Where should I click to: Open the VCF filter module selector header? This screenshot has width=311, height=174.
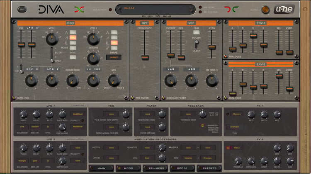[x=191, y=23]
